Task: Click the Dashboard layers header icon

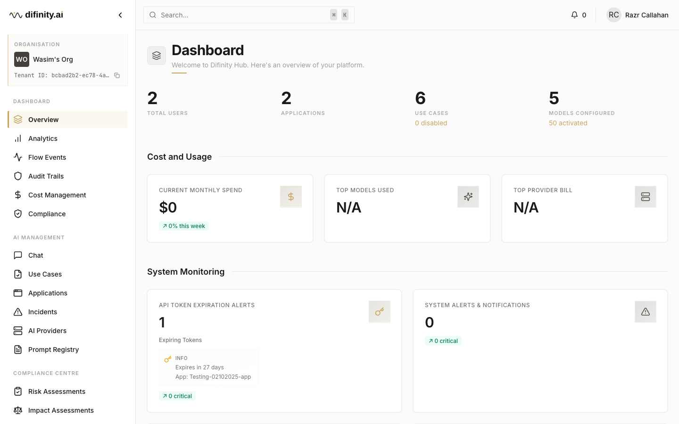Action: [157, 56]
